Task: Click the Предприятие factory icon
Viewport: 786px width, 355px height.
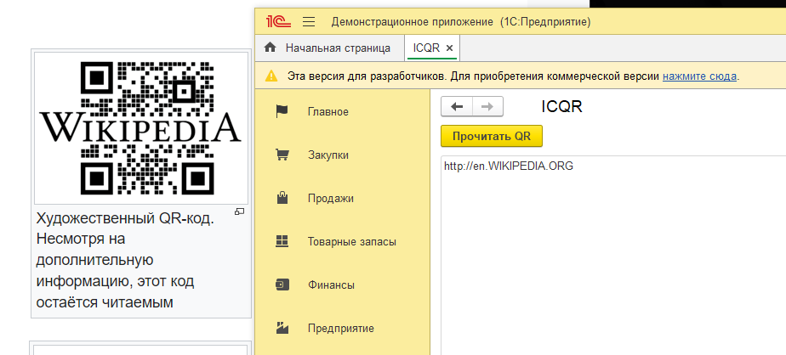Action: click(282, 329)
